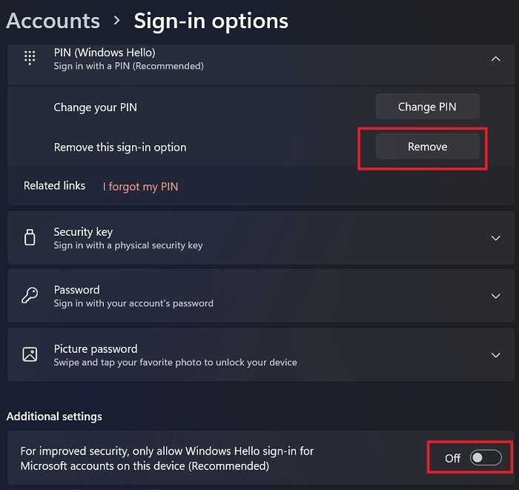Click the Picture password row title
This screenshot has height=490, width=519.
click(x=96, y=348)
